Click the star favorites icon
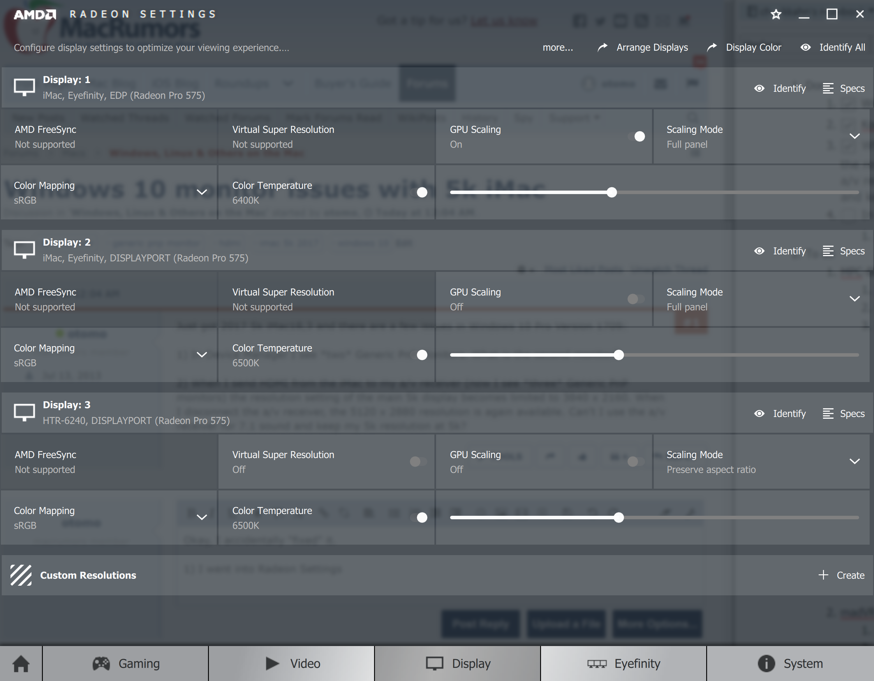This screenshot has width=874, height=681. coord(776,14)
